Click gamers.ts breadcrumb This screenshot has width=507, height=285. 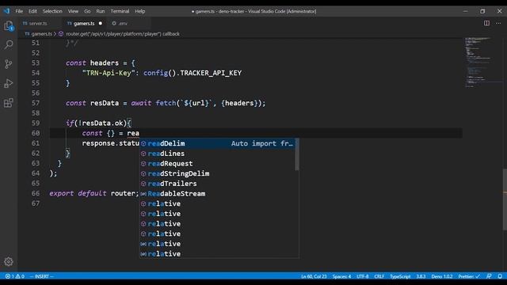(x=39, y=33)
